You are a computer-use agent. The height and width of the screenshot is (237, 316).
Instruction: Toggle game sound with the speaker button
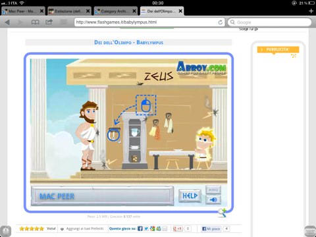pyautogui.click(x=213, y=199)
